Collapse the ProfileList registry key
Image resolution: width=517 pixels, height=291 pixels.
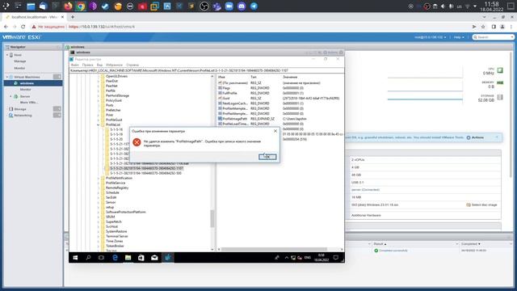[99, 124]
